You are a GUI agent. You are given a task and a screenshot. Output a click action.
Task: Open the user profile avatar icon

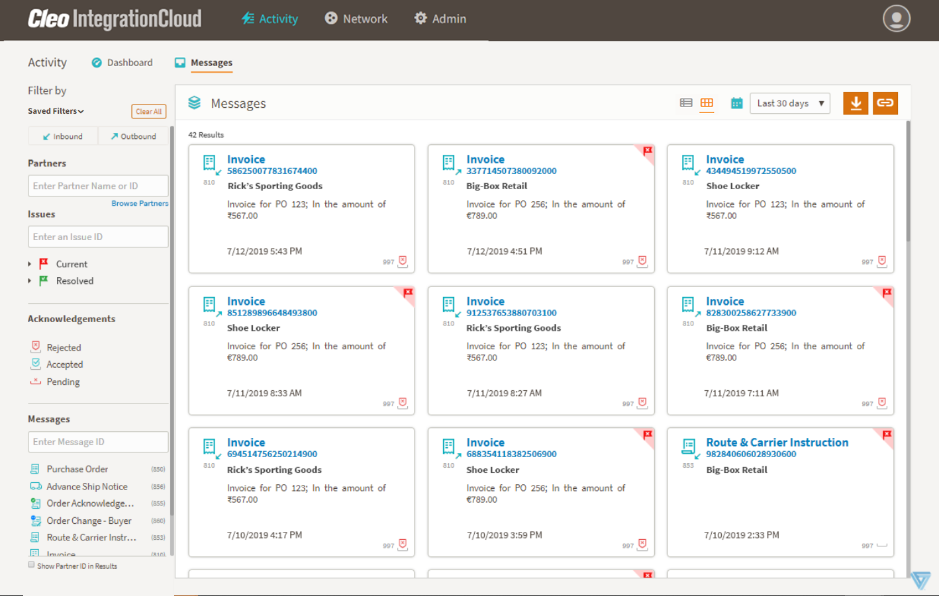tap(896, 19)
